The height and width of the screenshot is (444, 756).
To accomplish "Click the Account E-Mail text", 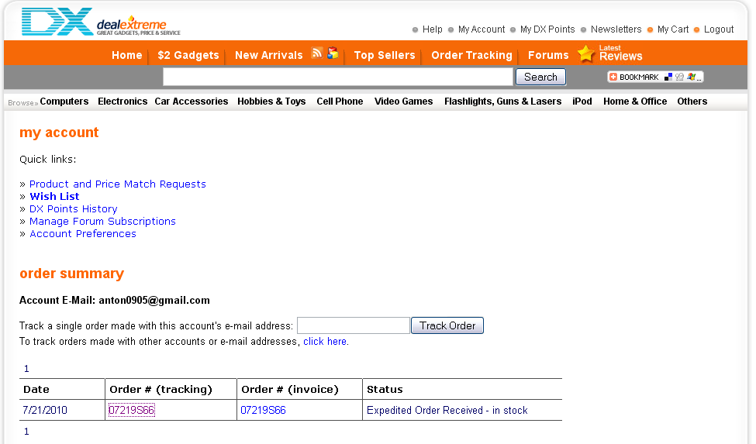I will [115, 301].
